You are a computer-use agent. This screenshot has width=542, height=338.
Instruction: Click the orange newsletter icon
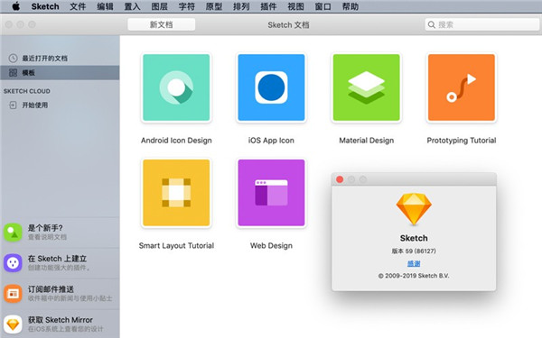point(14,294)
